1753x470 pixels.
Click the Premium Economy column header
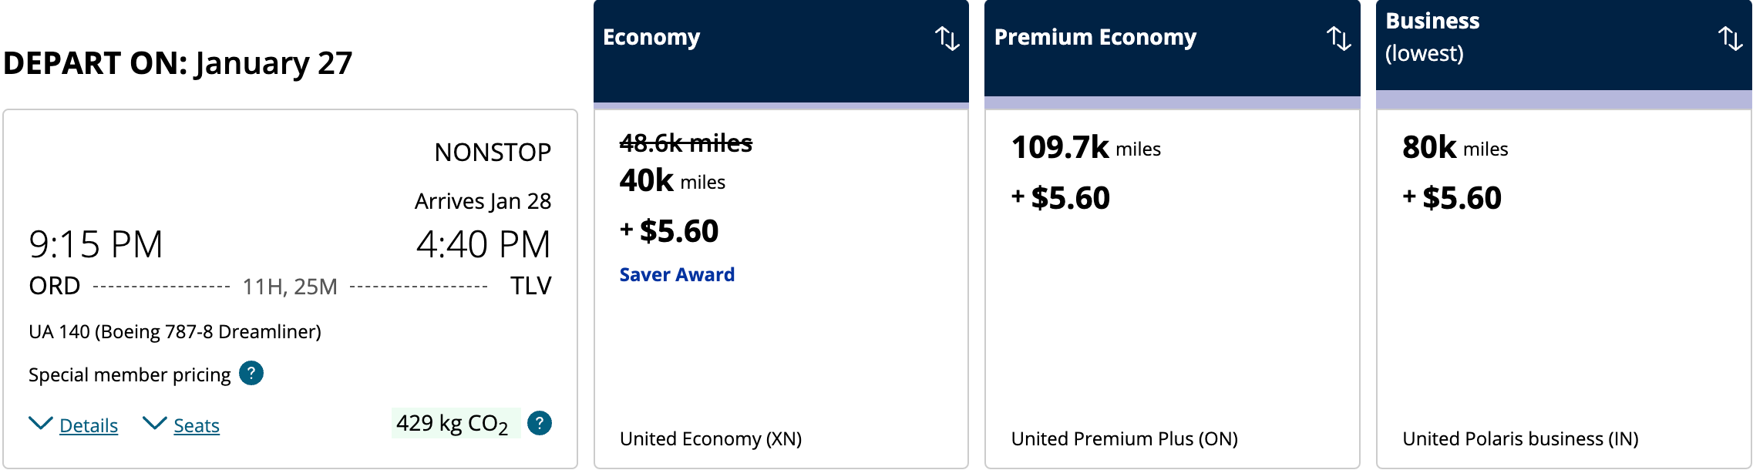(x=1095, y=37)
